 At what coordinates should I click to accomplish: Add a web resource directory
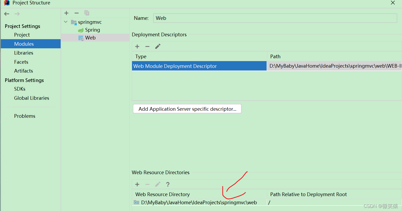pyautogui.click(x=137, y=184)
